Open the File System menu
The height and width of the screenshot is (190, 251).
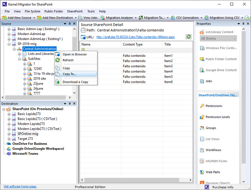[32, 11]
